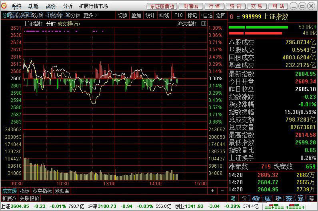Switch to the 多空指标 tab
The height and width of the screenshot is (211, 318).
pyautogui.click(x=42, y=191)
